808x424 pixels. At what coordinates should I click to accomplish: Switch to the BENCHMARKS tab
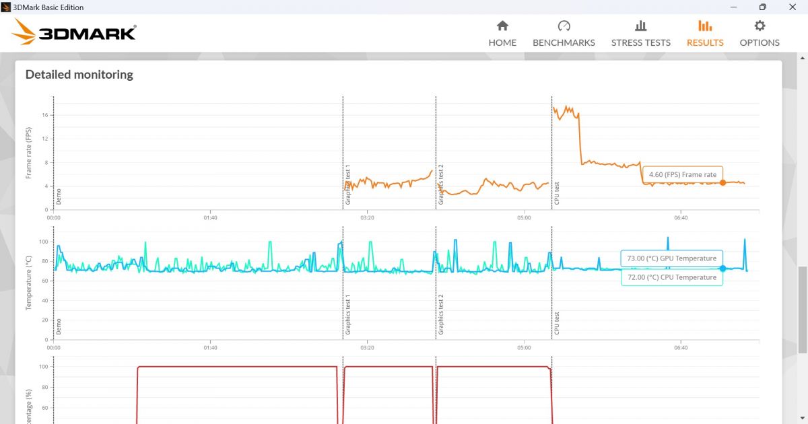tap(564, 42)
